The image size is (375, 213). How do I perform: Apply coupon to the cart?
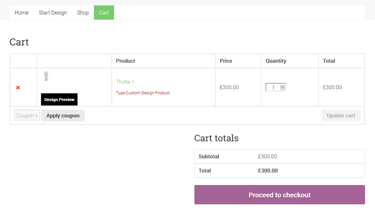click(63, 115)
